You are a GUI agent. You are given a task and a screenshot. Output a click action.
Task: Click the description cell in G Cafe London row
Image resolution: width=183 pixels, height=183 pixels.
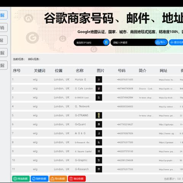click(x=146, y=89)
